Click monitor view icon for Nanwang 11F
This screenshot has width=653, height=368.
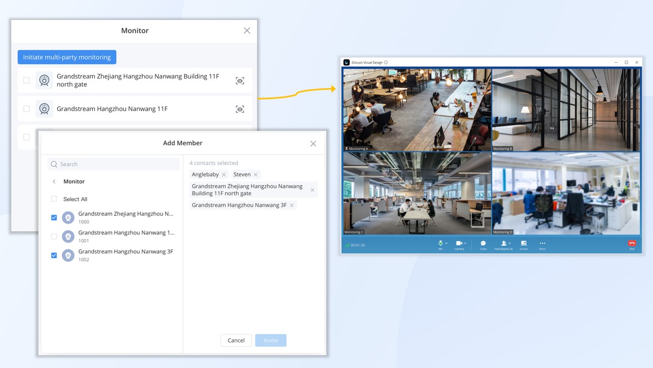[240, 109]
